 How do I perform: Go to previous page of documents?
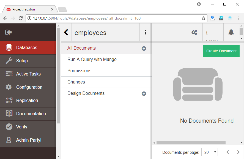[228, 152]
